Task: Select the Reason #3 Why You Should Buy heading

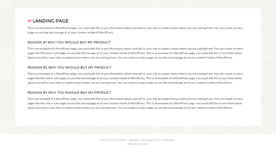Action: click(x=69, y=93)
